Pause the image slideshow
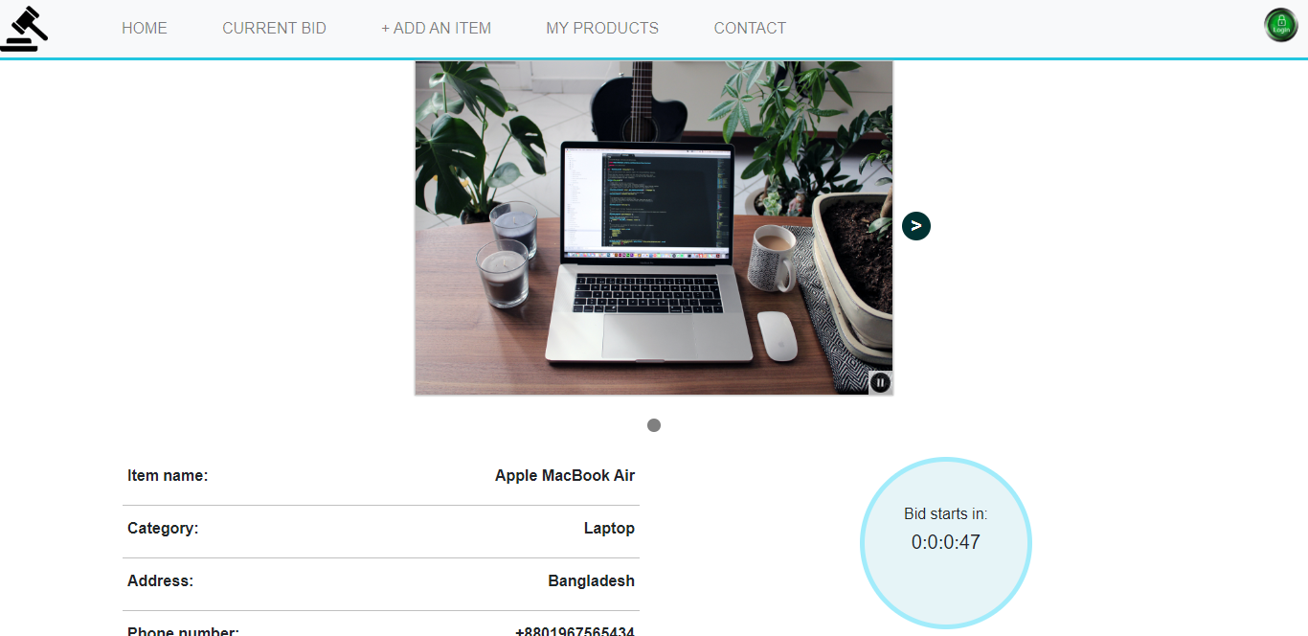 [880, 382]
